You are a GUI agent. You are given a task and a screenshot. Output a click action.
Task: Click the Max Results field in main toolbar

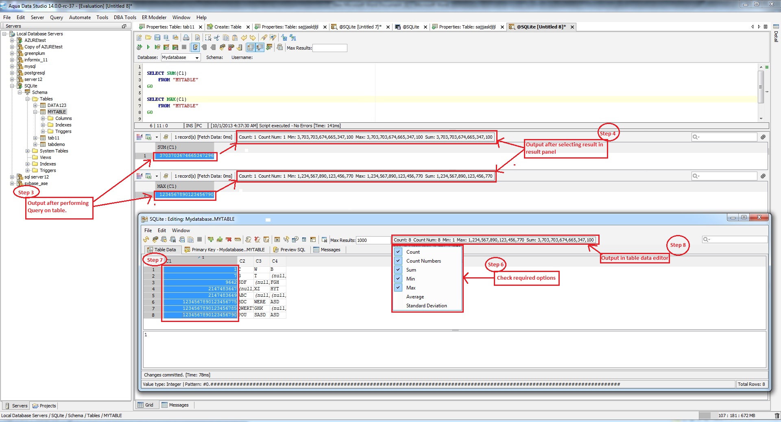click(x=329, y=48)
